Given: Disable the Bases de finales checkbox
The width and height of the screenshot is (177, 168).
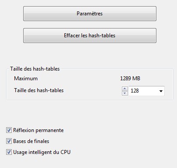Looking at the screenshot, I should (x=9, y=141).
